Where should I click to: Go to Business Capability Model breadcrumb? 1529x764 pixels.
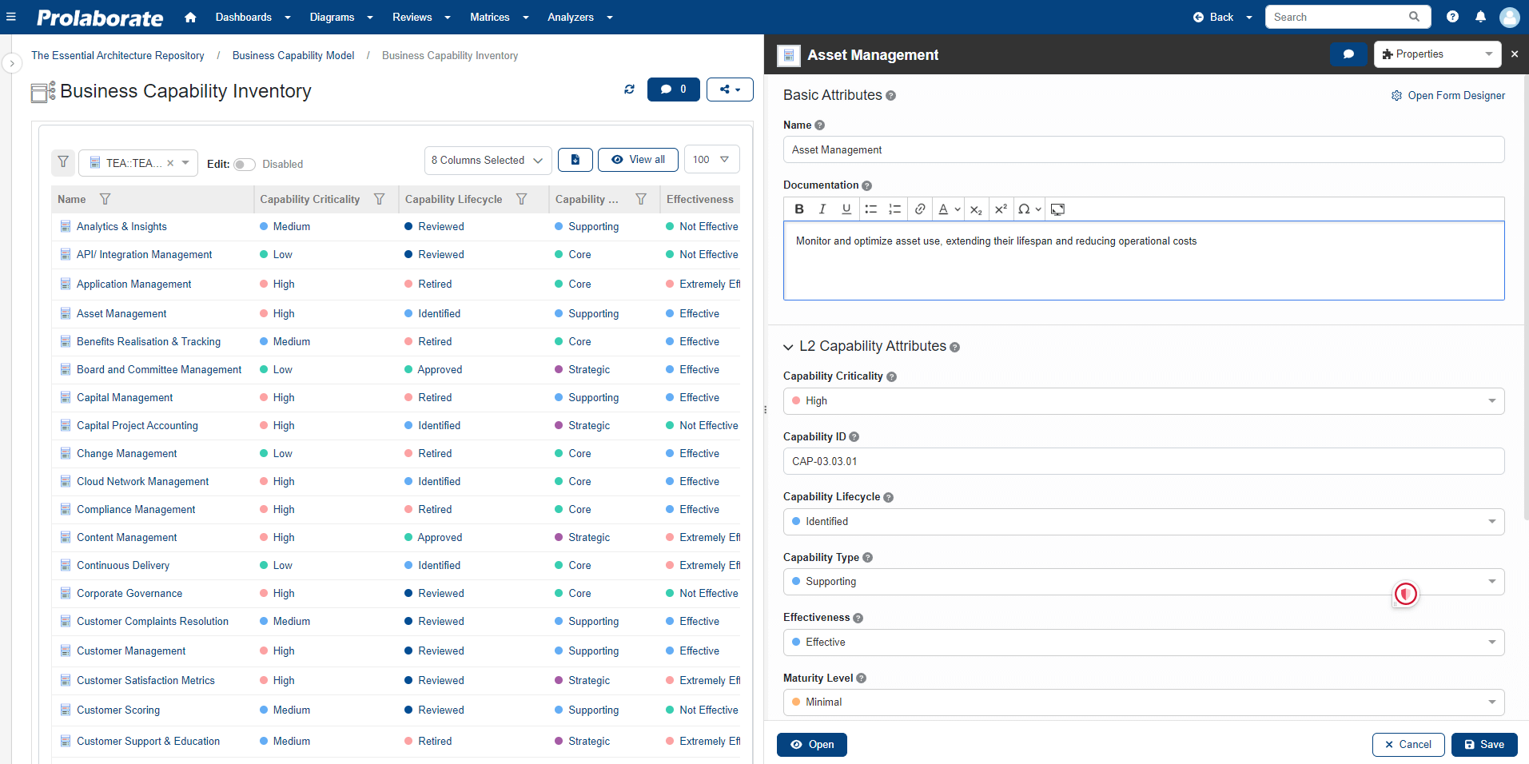(x=293, y=56)
